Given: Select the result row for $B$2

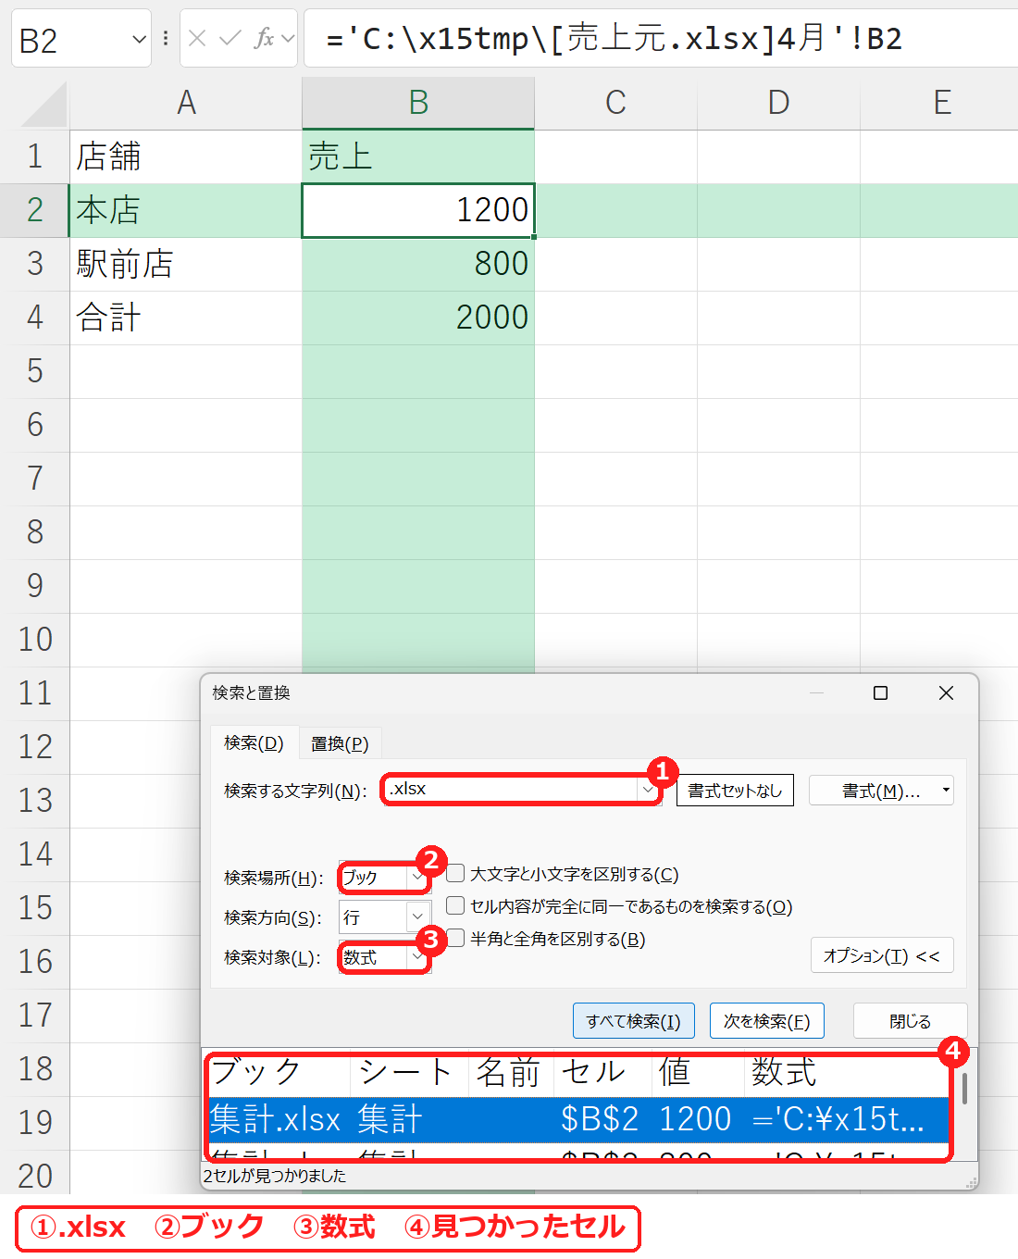Looking at the screenshot, I should pos(578,1119).
